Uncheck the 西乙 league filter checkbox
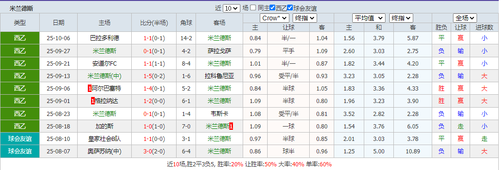Image resolution: width=502 pixels, height=170 pixels. tap(272, 8)
